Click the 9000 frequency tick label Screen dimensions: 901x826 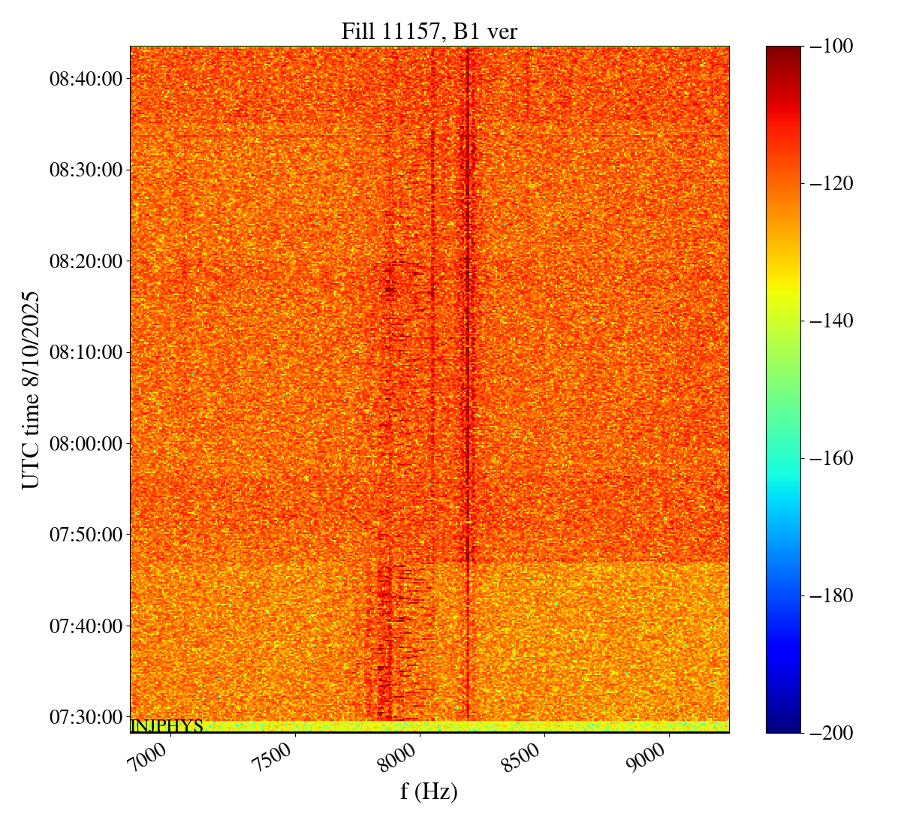point(649,755)
